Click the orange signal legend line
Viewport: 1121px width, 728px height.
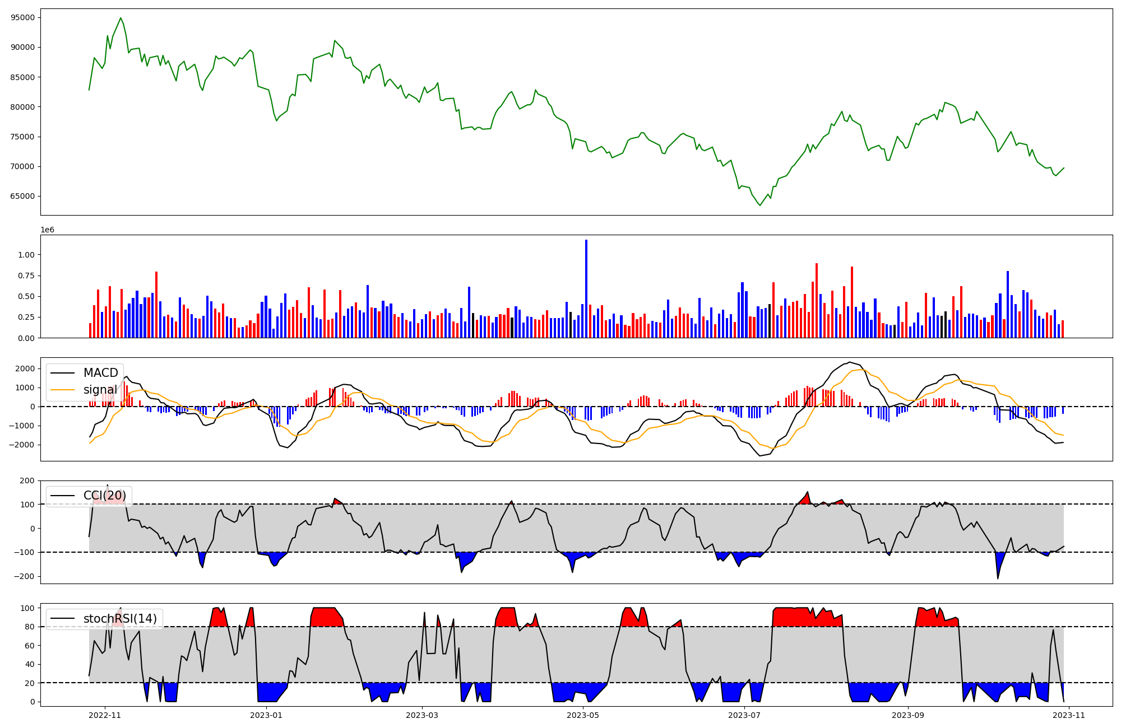[x=62, y=390]
